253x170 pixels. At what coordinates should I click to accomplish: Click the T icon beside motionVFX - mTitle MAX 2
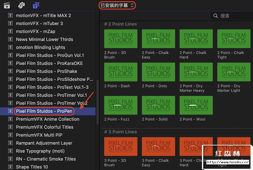coord(10,15)
